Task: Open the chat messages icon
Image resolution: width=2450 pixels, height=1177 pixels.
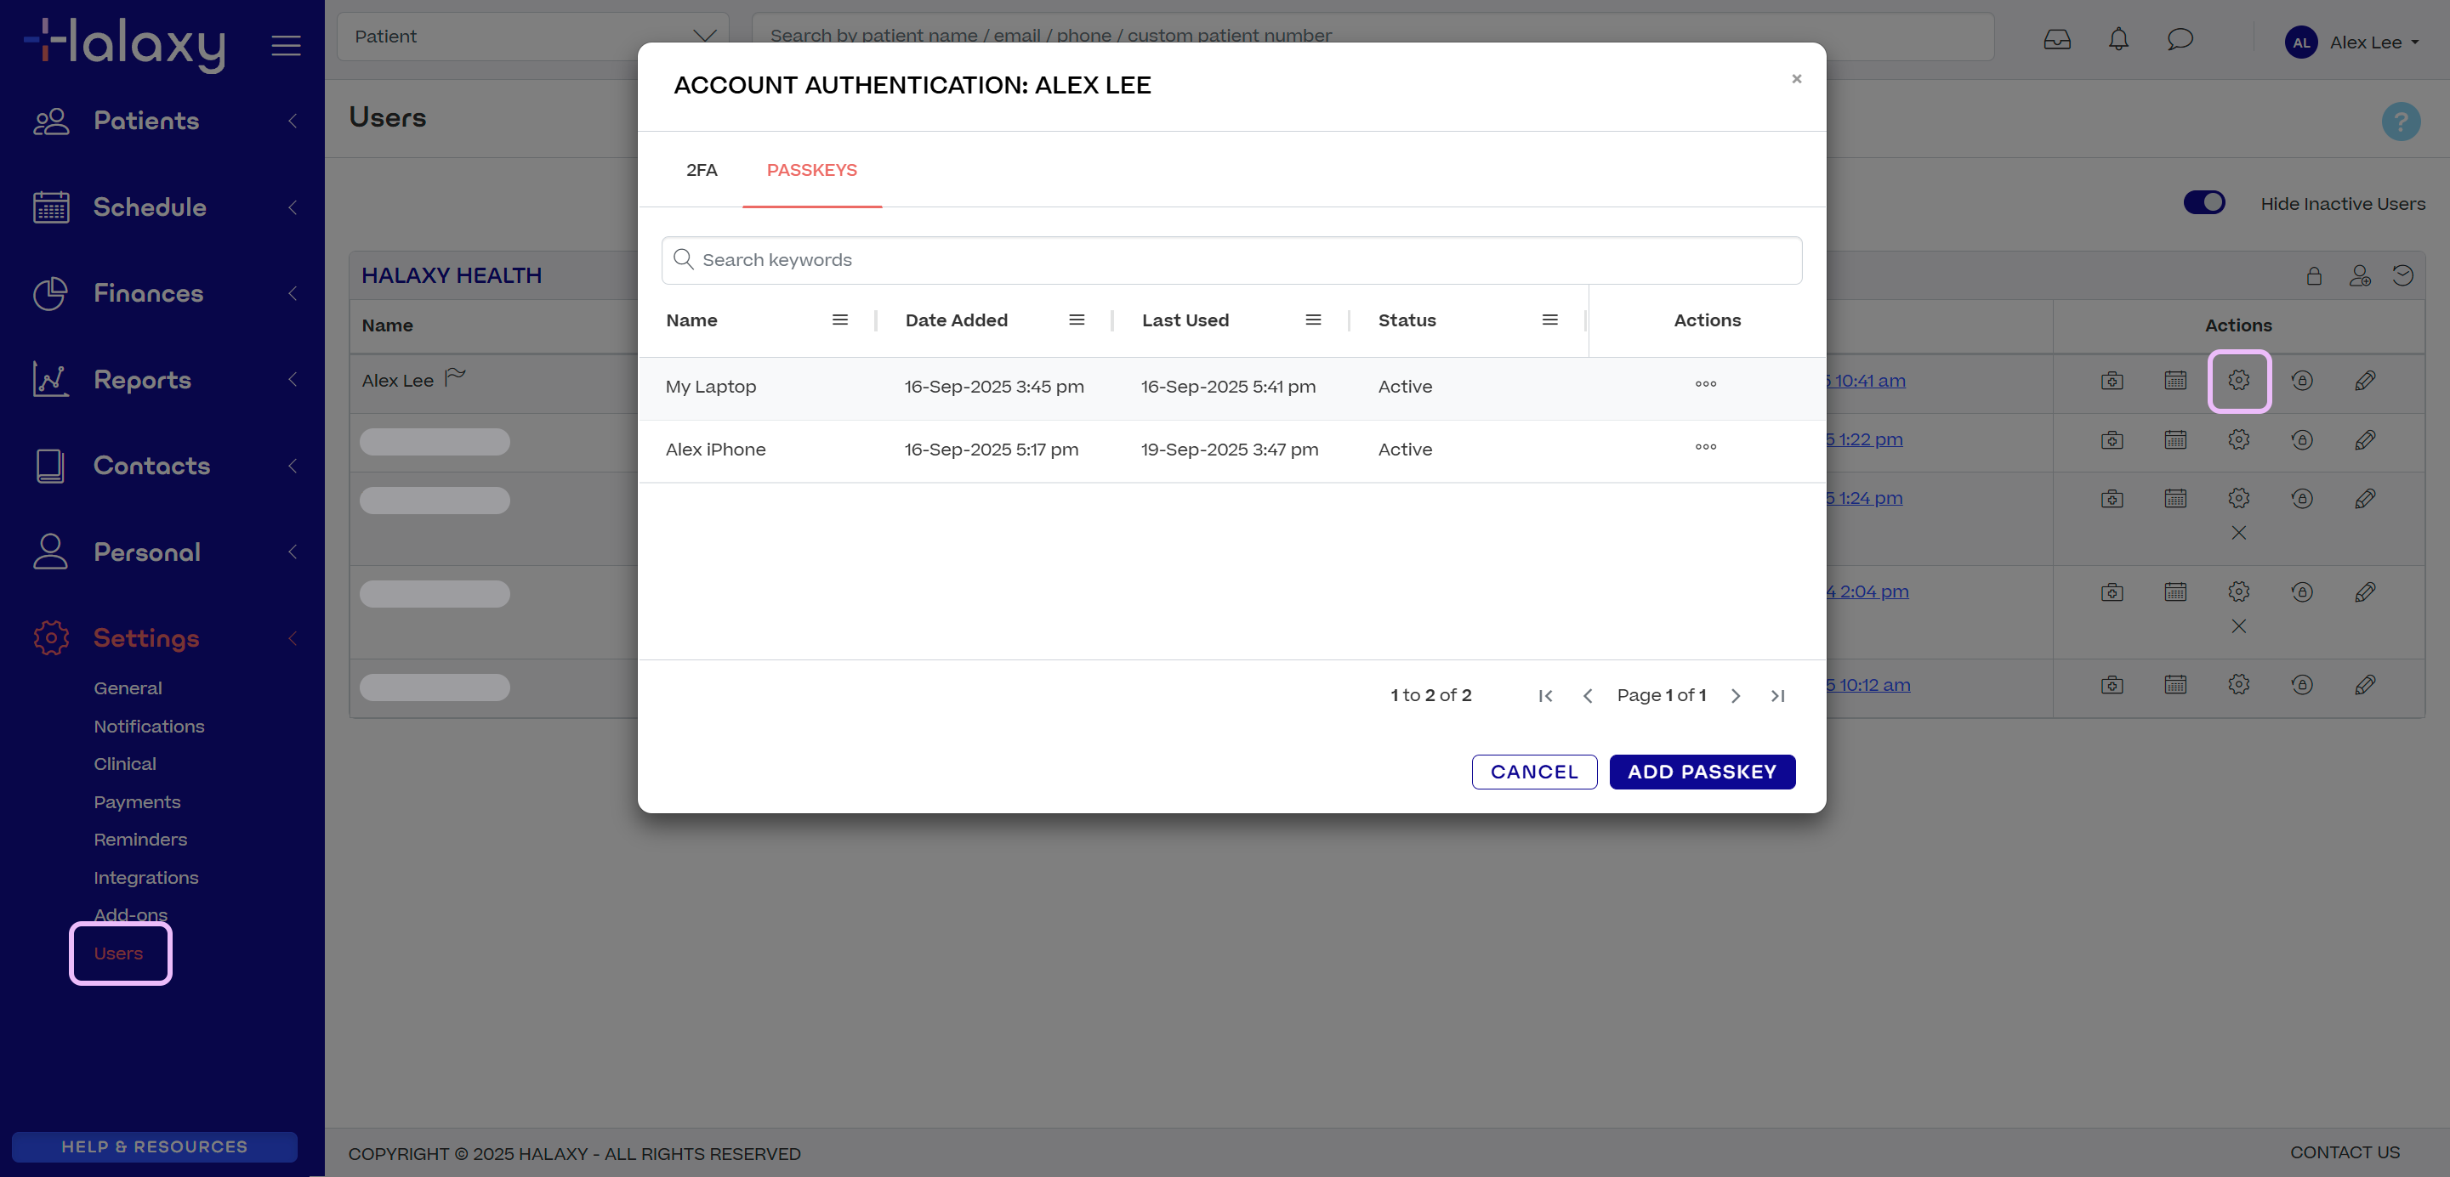Action: [x=2179, y=40]
